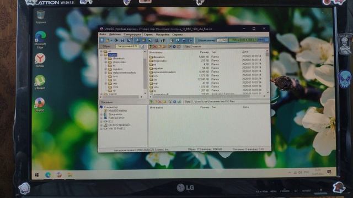Viewport: 353px width, 198px height.
Task: Expand the CD/DVD drive node
Action: point(101,125)
